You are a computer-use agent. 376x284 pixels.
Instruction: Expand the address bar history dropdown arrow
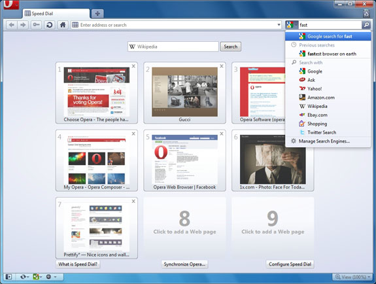click(x=279, y=25)
